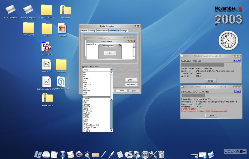This screenshot has width=249, height=159.
Task: Select the zipped folder below the Full Metal Jacket file
Action: tap(48, 98)
